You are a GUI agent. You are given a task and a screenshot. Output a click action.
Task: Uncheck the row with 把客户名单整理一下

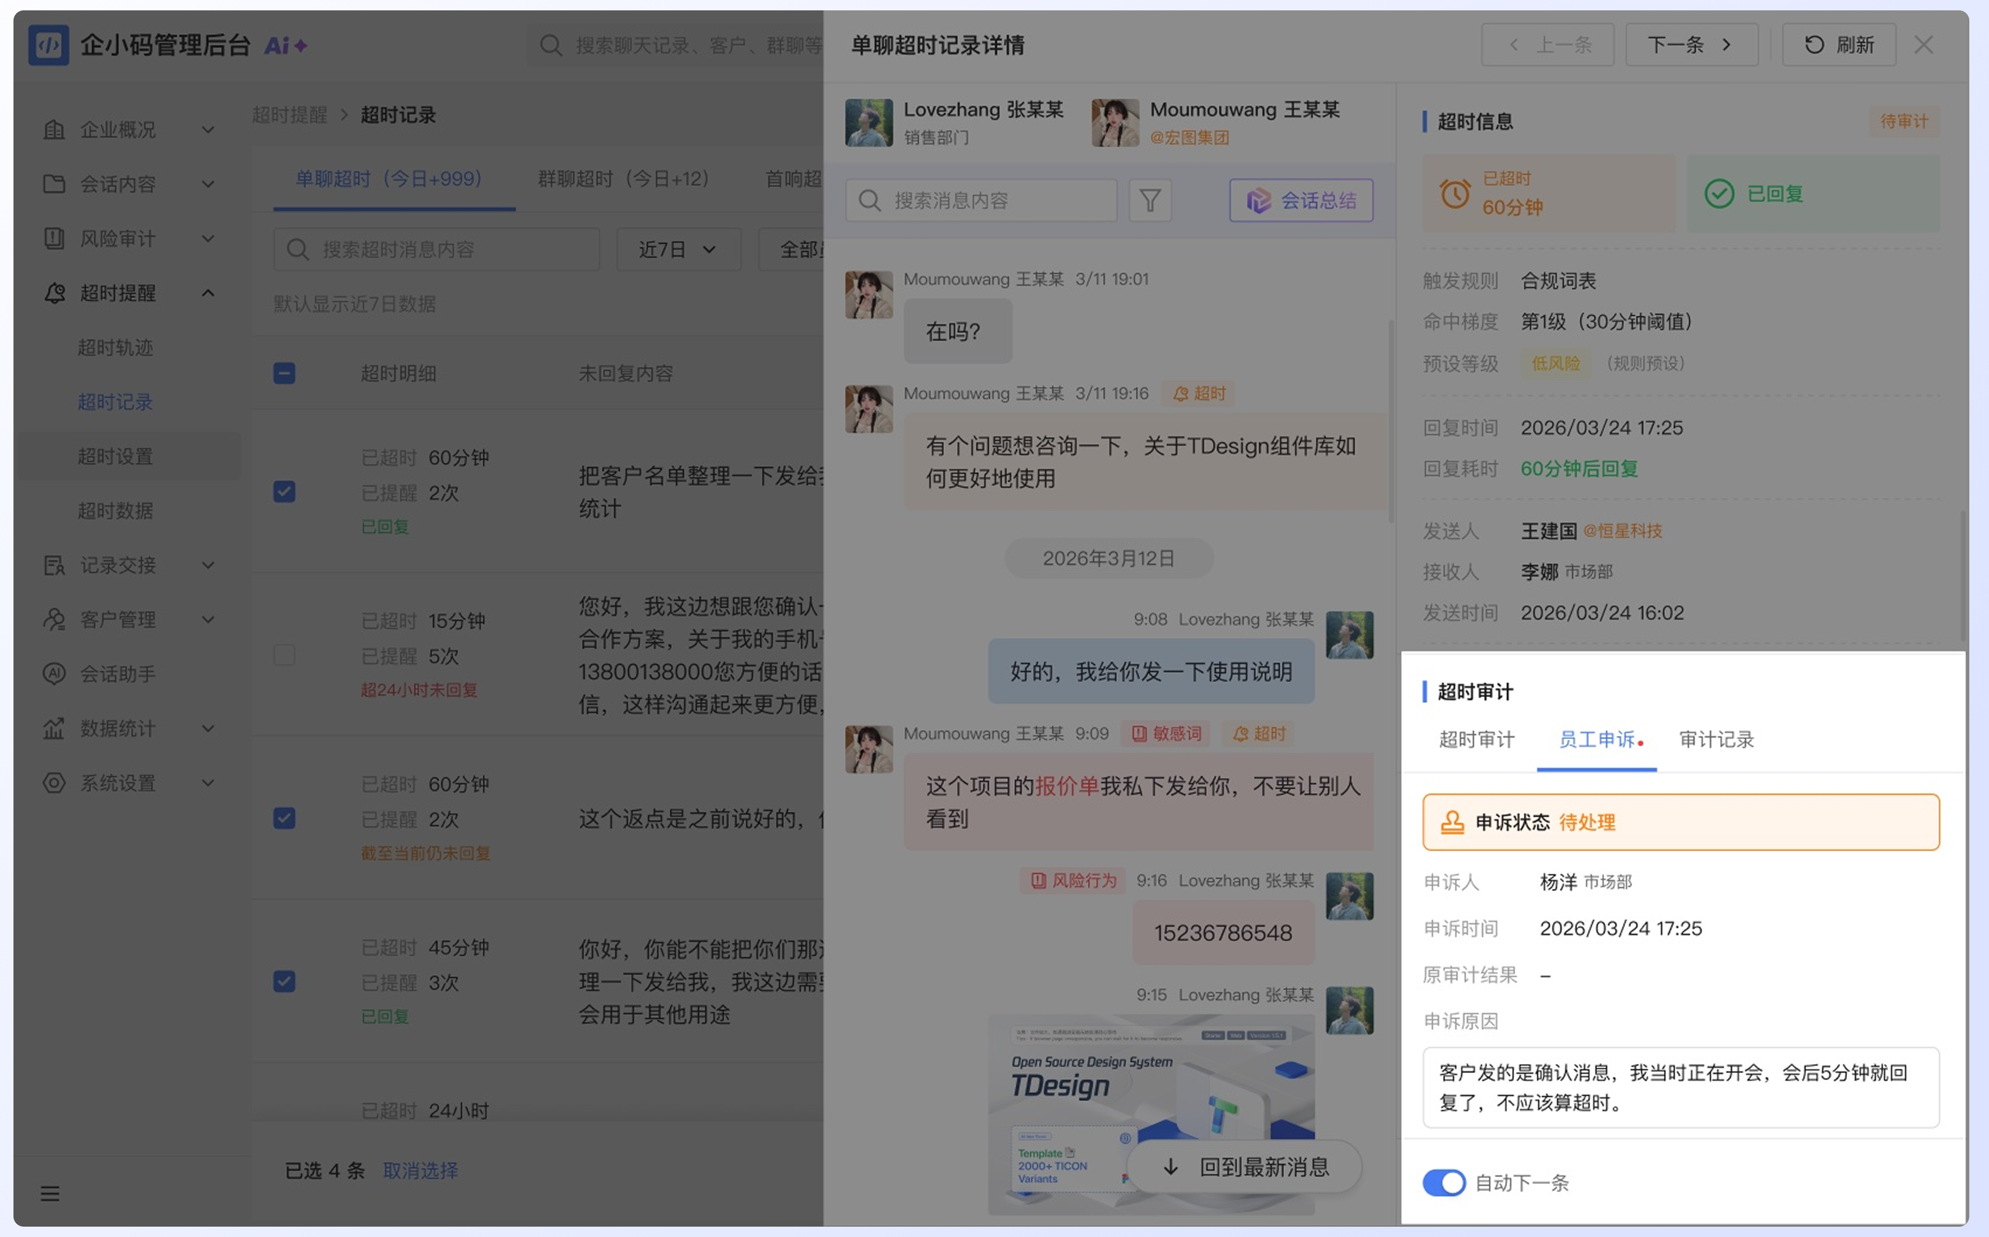click(x=284, y=492)
